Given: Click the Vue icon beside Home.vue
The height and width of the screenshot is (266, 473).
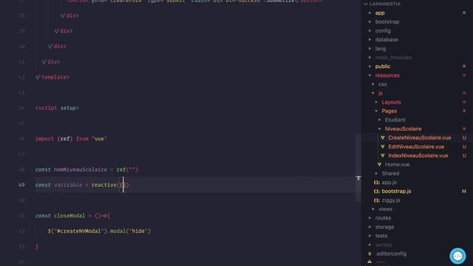Looking at the screenshot, I should point(379,165).
